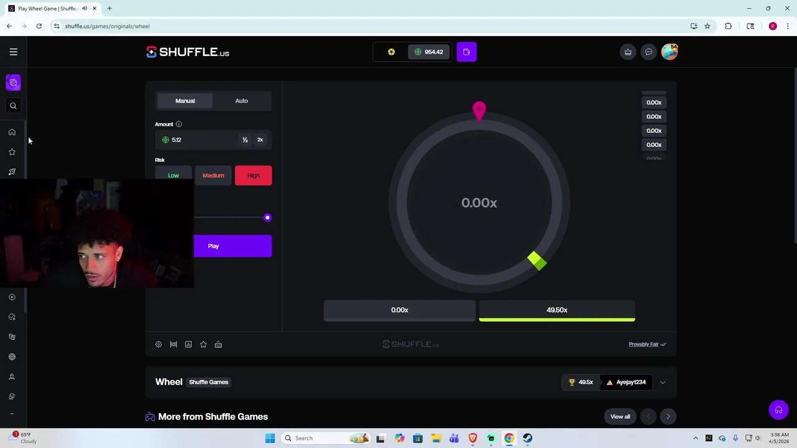Select the 49.50x multiplier bar
This screenshot has width=797, height=448.
coord(557,310)
